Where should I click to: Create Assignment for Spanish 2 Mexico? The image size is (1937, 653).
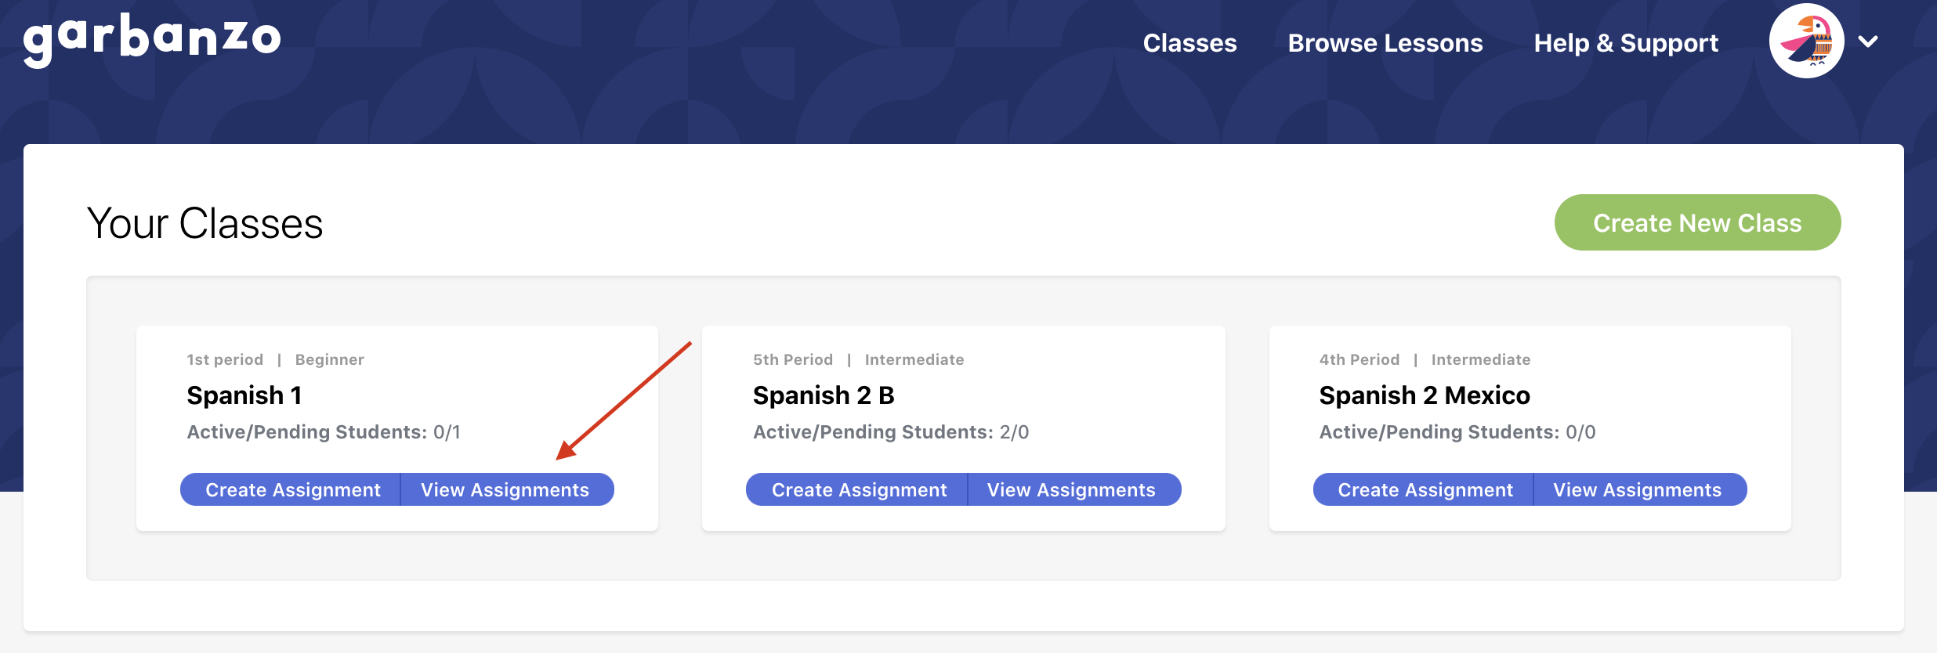click(1423, 489)
